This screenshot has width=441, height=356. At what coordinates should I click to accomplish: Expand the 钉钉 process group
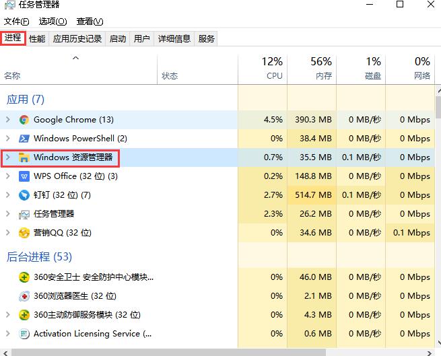(8, 195)
